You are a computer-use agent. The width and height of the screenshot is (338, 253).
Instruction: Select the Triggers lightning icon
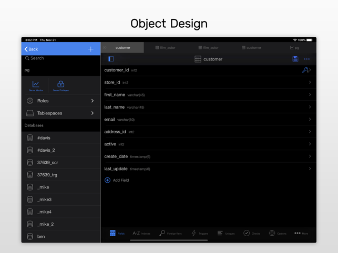coord(194,233)
